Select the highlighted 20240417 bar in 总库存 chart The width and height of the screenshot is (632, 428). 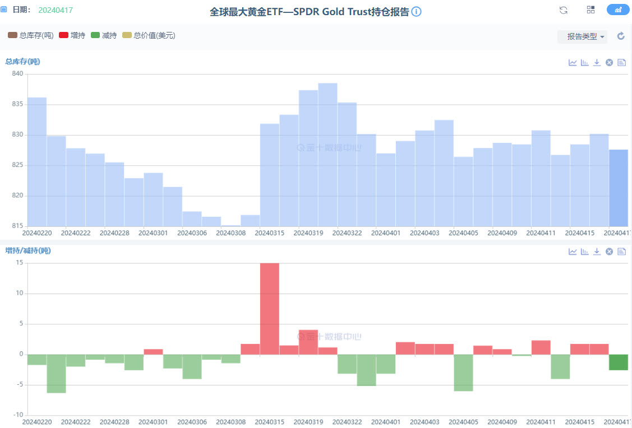point(619,188)
